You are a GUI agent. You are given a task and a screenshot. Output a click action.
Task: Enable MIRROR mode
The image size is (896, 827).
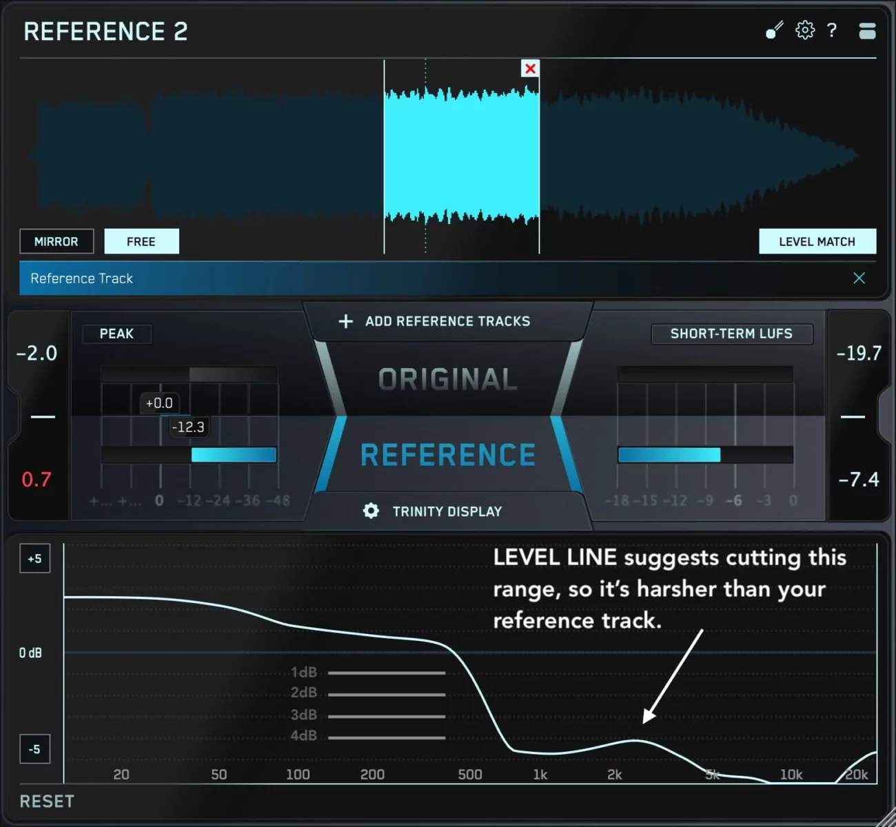[57, 241]
